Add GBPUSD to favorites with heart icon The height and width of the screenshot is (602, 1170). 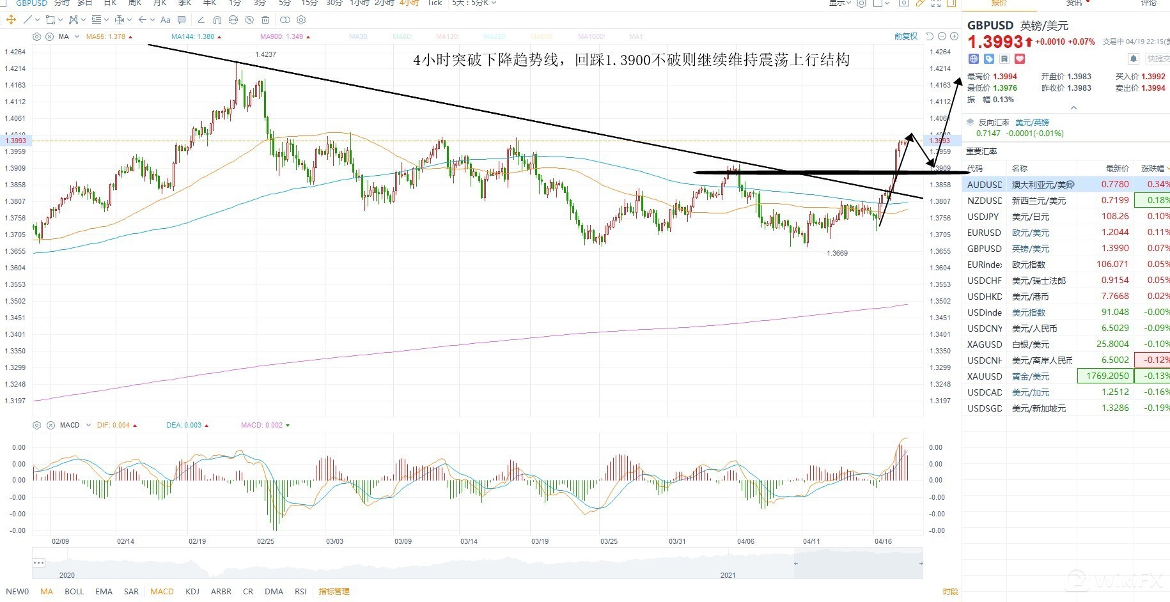[1020, 59]
